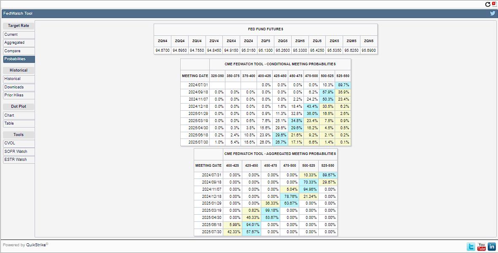Click the red PDF export icon

pos(494,4)
